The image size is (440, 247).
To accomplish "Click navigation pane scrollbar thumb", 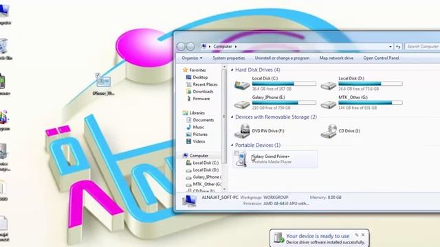I will [x=224, y=116].
